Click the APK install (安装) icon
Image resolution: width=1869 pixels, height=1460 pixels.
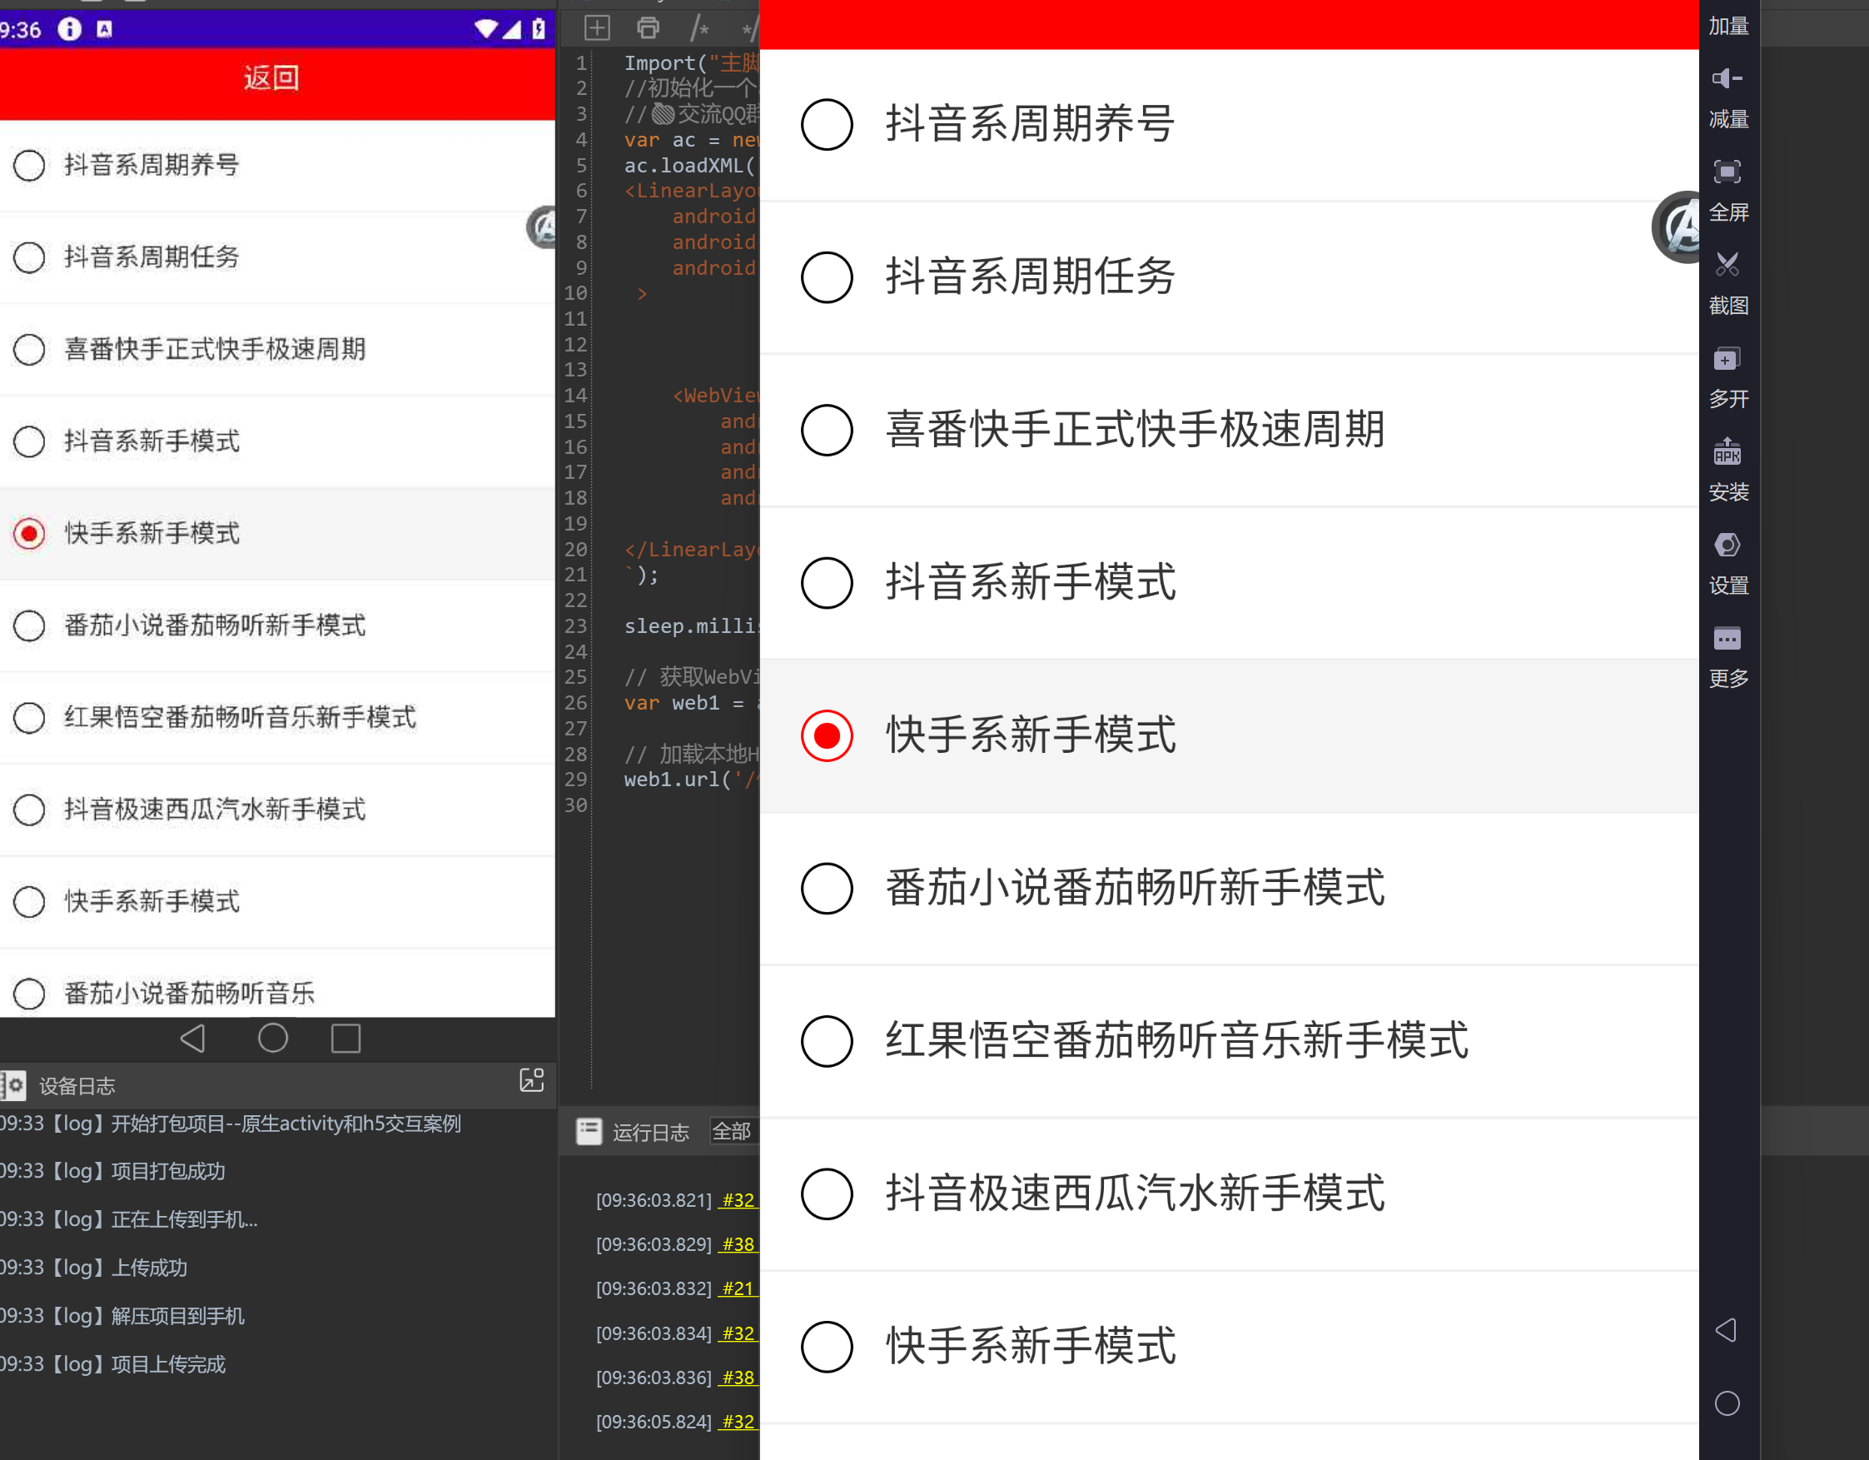coord(1726,451)
